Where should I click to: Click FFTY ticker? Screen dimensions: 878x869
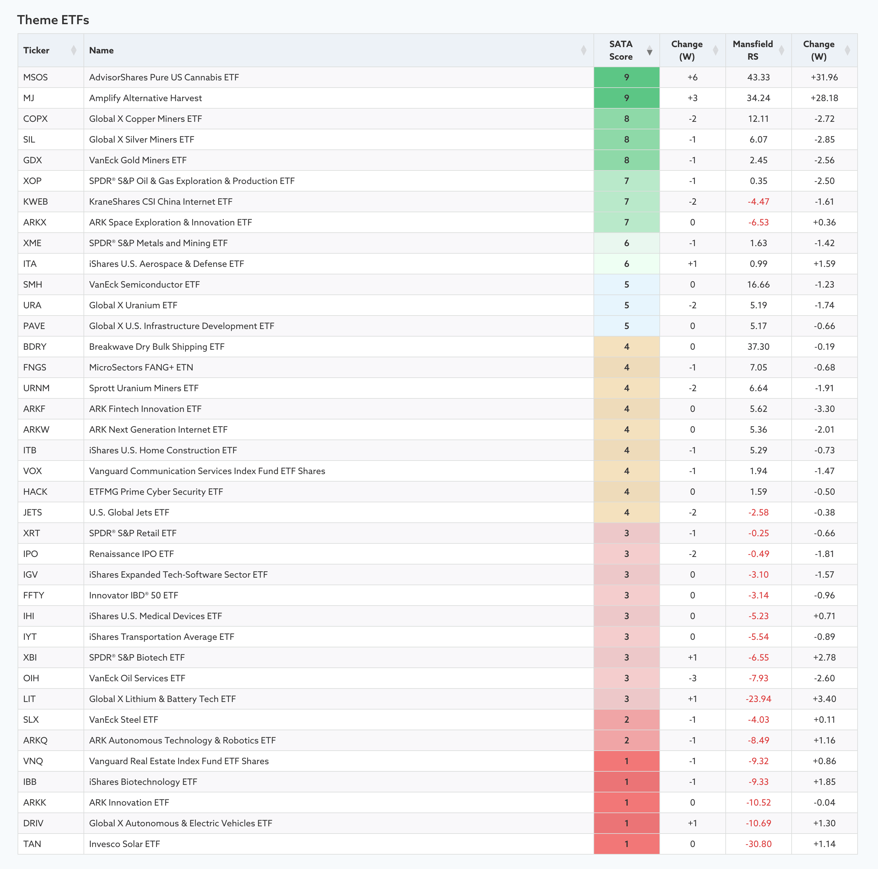coord(34,596)
